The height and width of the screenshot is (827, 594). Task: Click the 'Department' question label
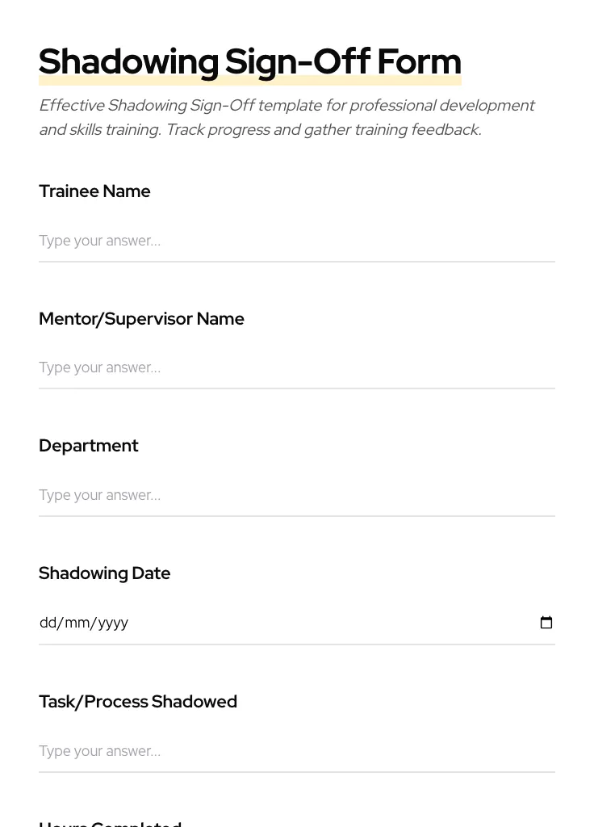89,446
